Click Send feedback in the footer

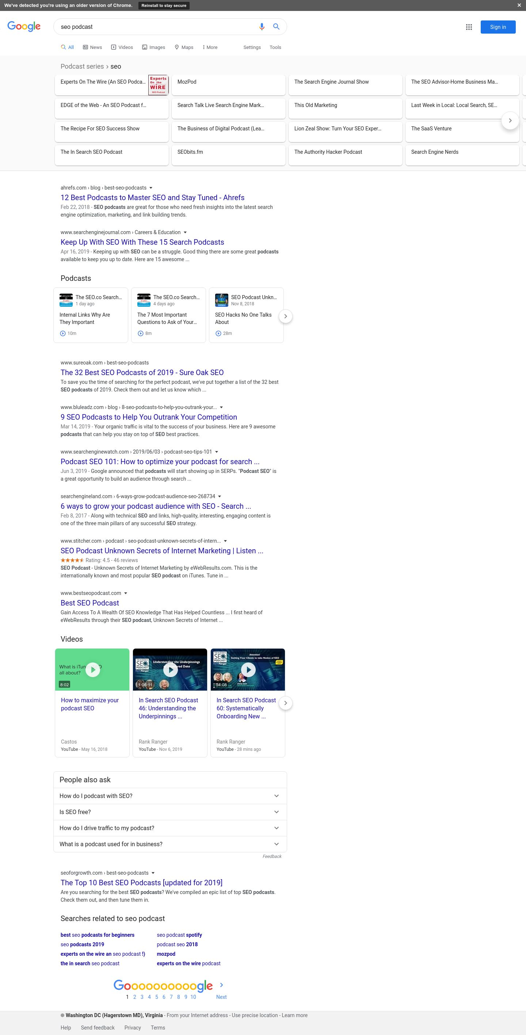tap(98, 1028)
